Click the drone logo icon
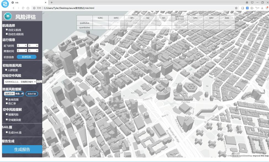The height and width of the screenshot is (162, 269). coord(8,17)
